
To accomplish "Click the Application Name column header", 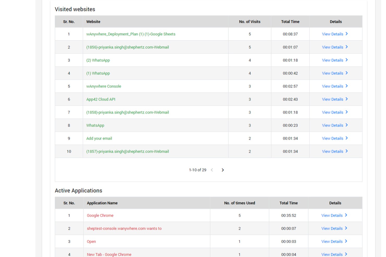I will coord(102,203).
